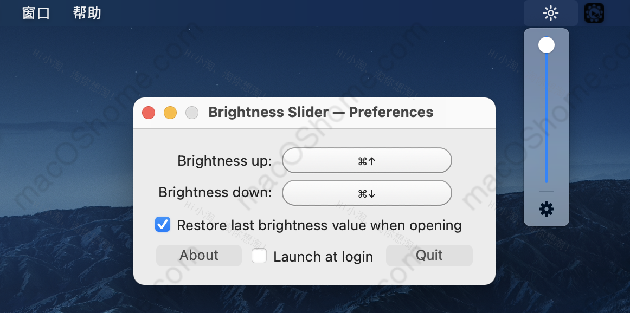Select the 'Brightness down' shortcut field showing ⌘↓
This screenshot has width=630, height=313.
tap(367, 193)
